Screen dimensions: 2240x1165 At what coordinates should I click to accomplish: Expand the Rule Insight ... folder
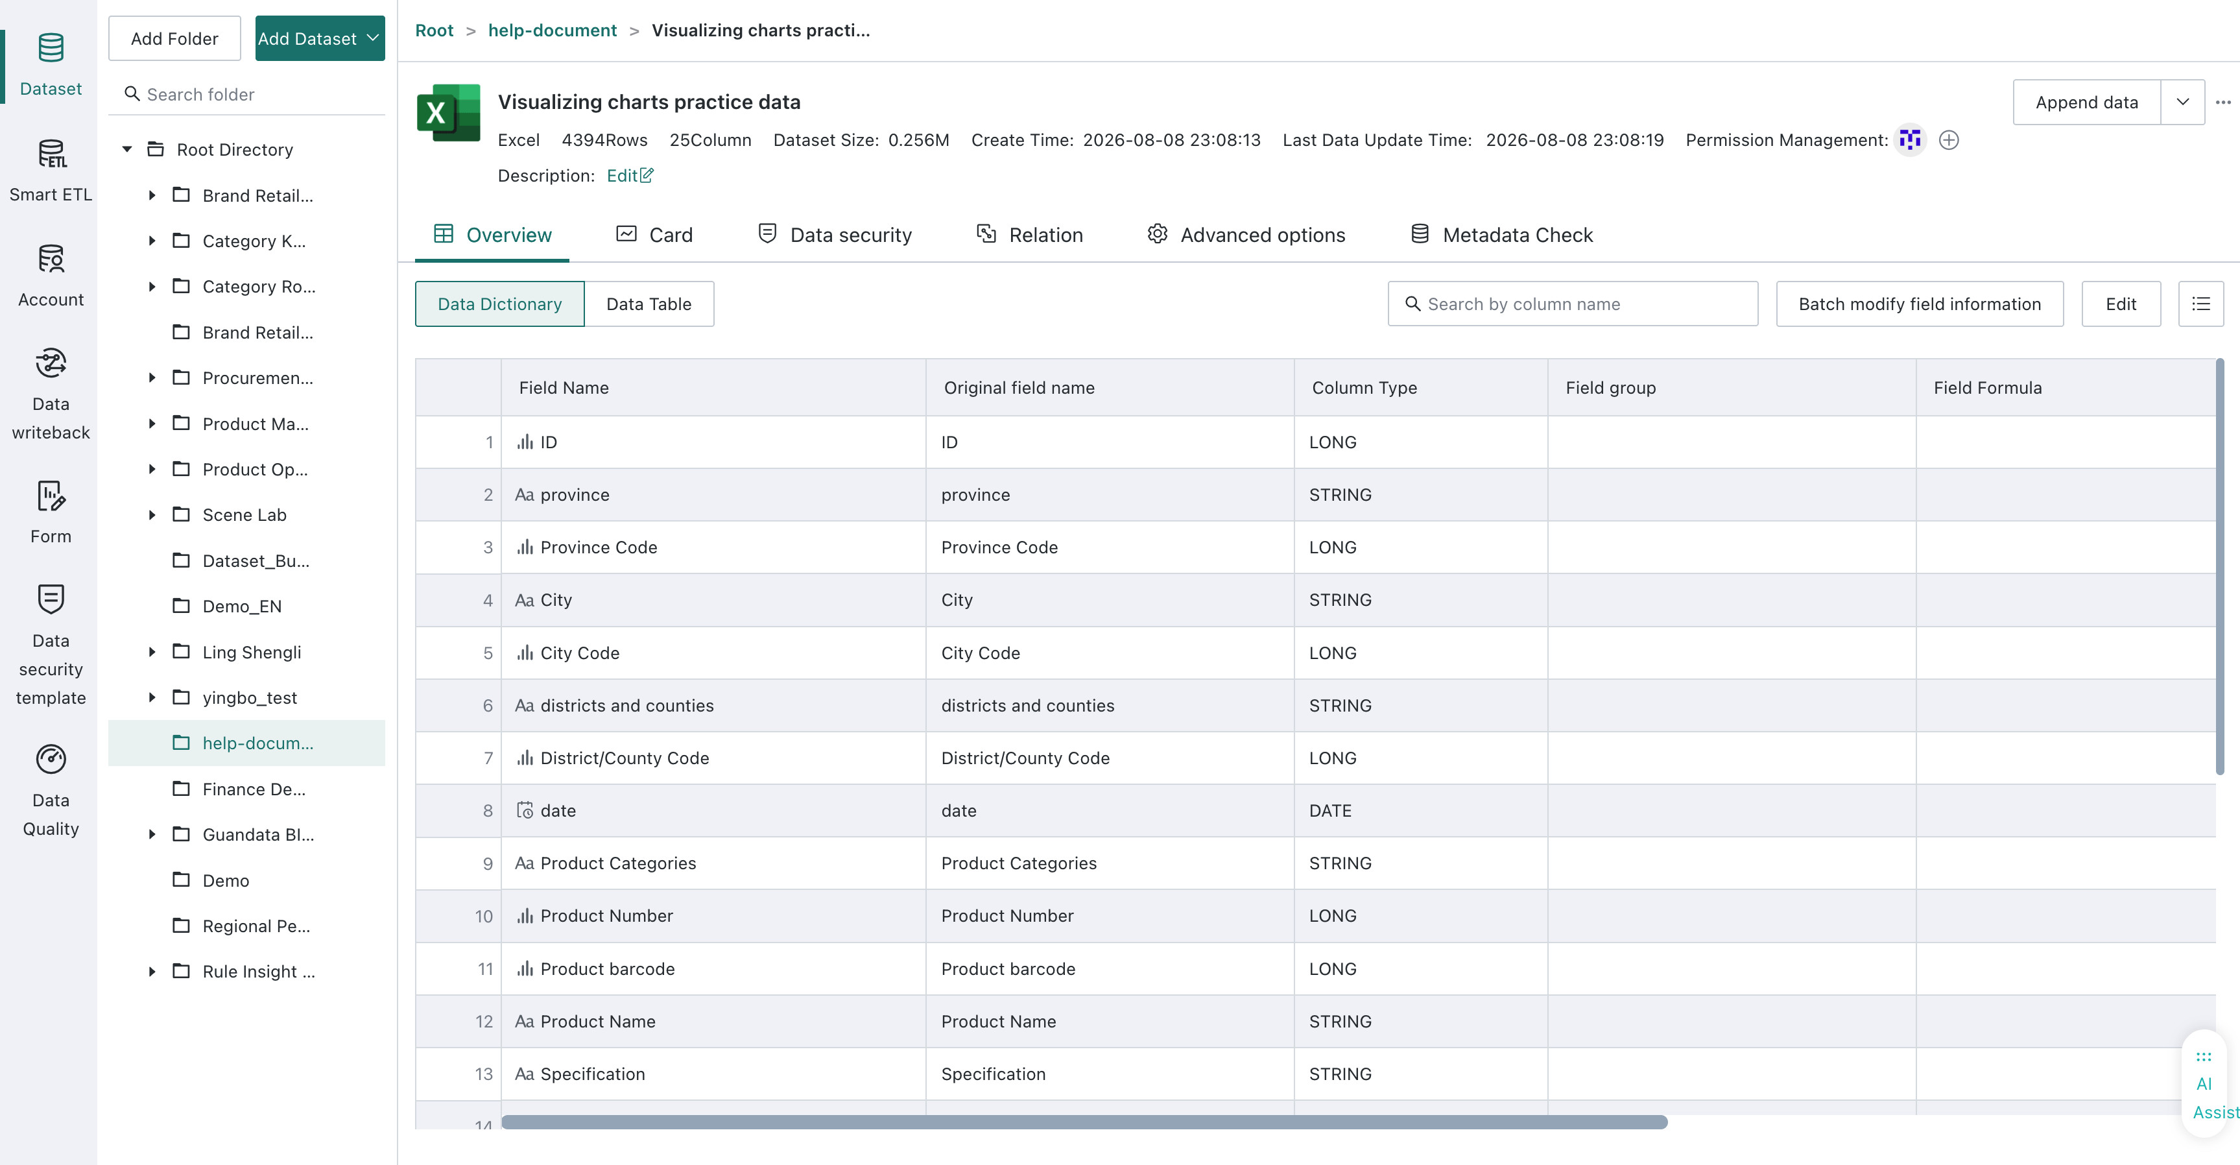pyautogui.click(x=152, y=972)
